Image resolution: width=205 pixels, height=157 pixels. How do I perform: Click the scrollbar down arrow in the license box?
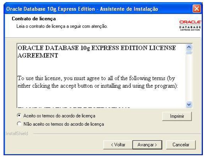[189, 105]
